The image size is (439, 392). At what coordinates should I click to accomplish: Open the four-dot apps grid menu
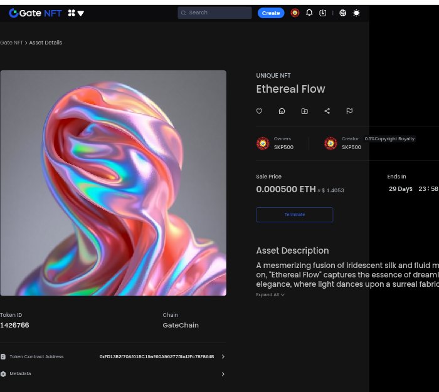point(71,13)
